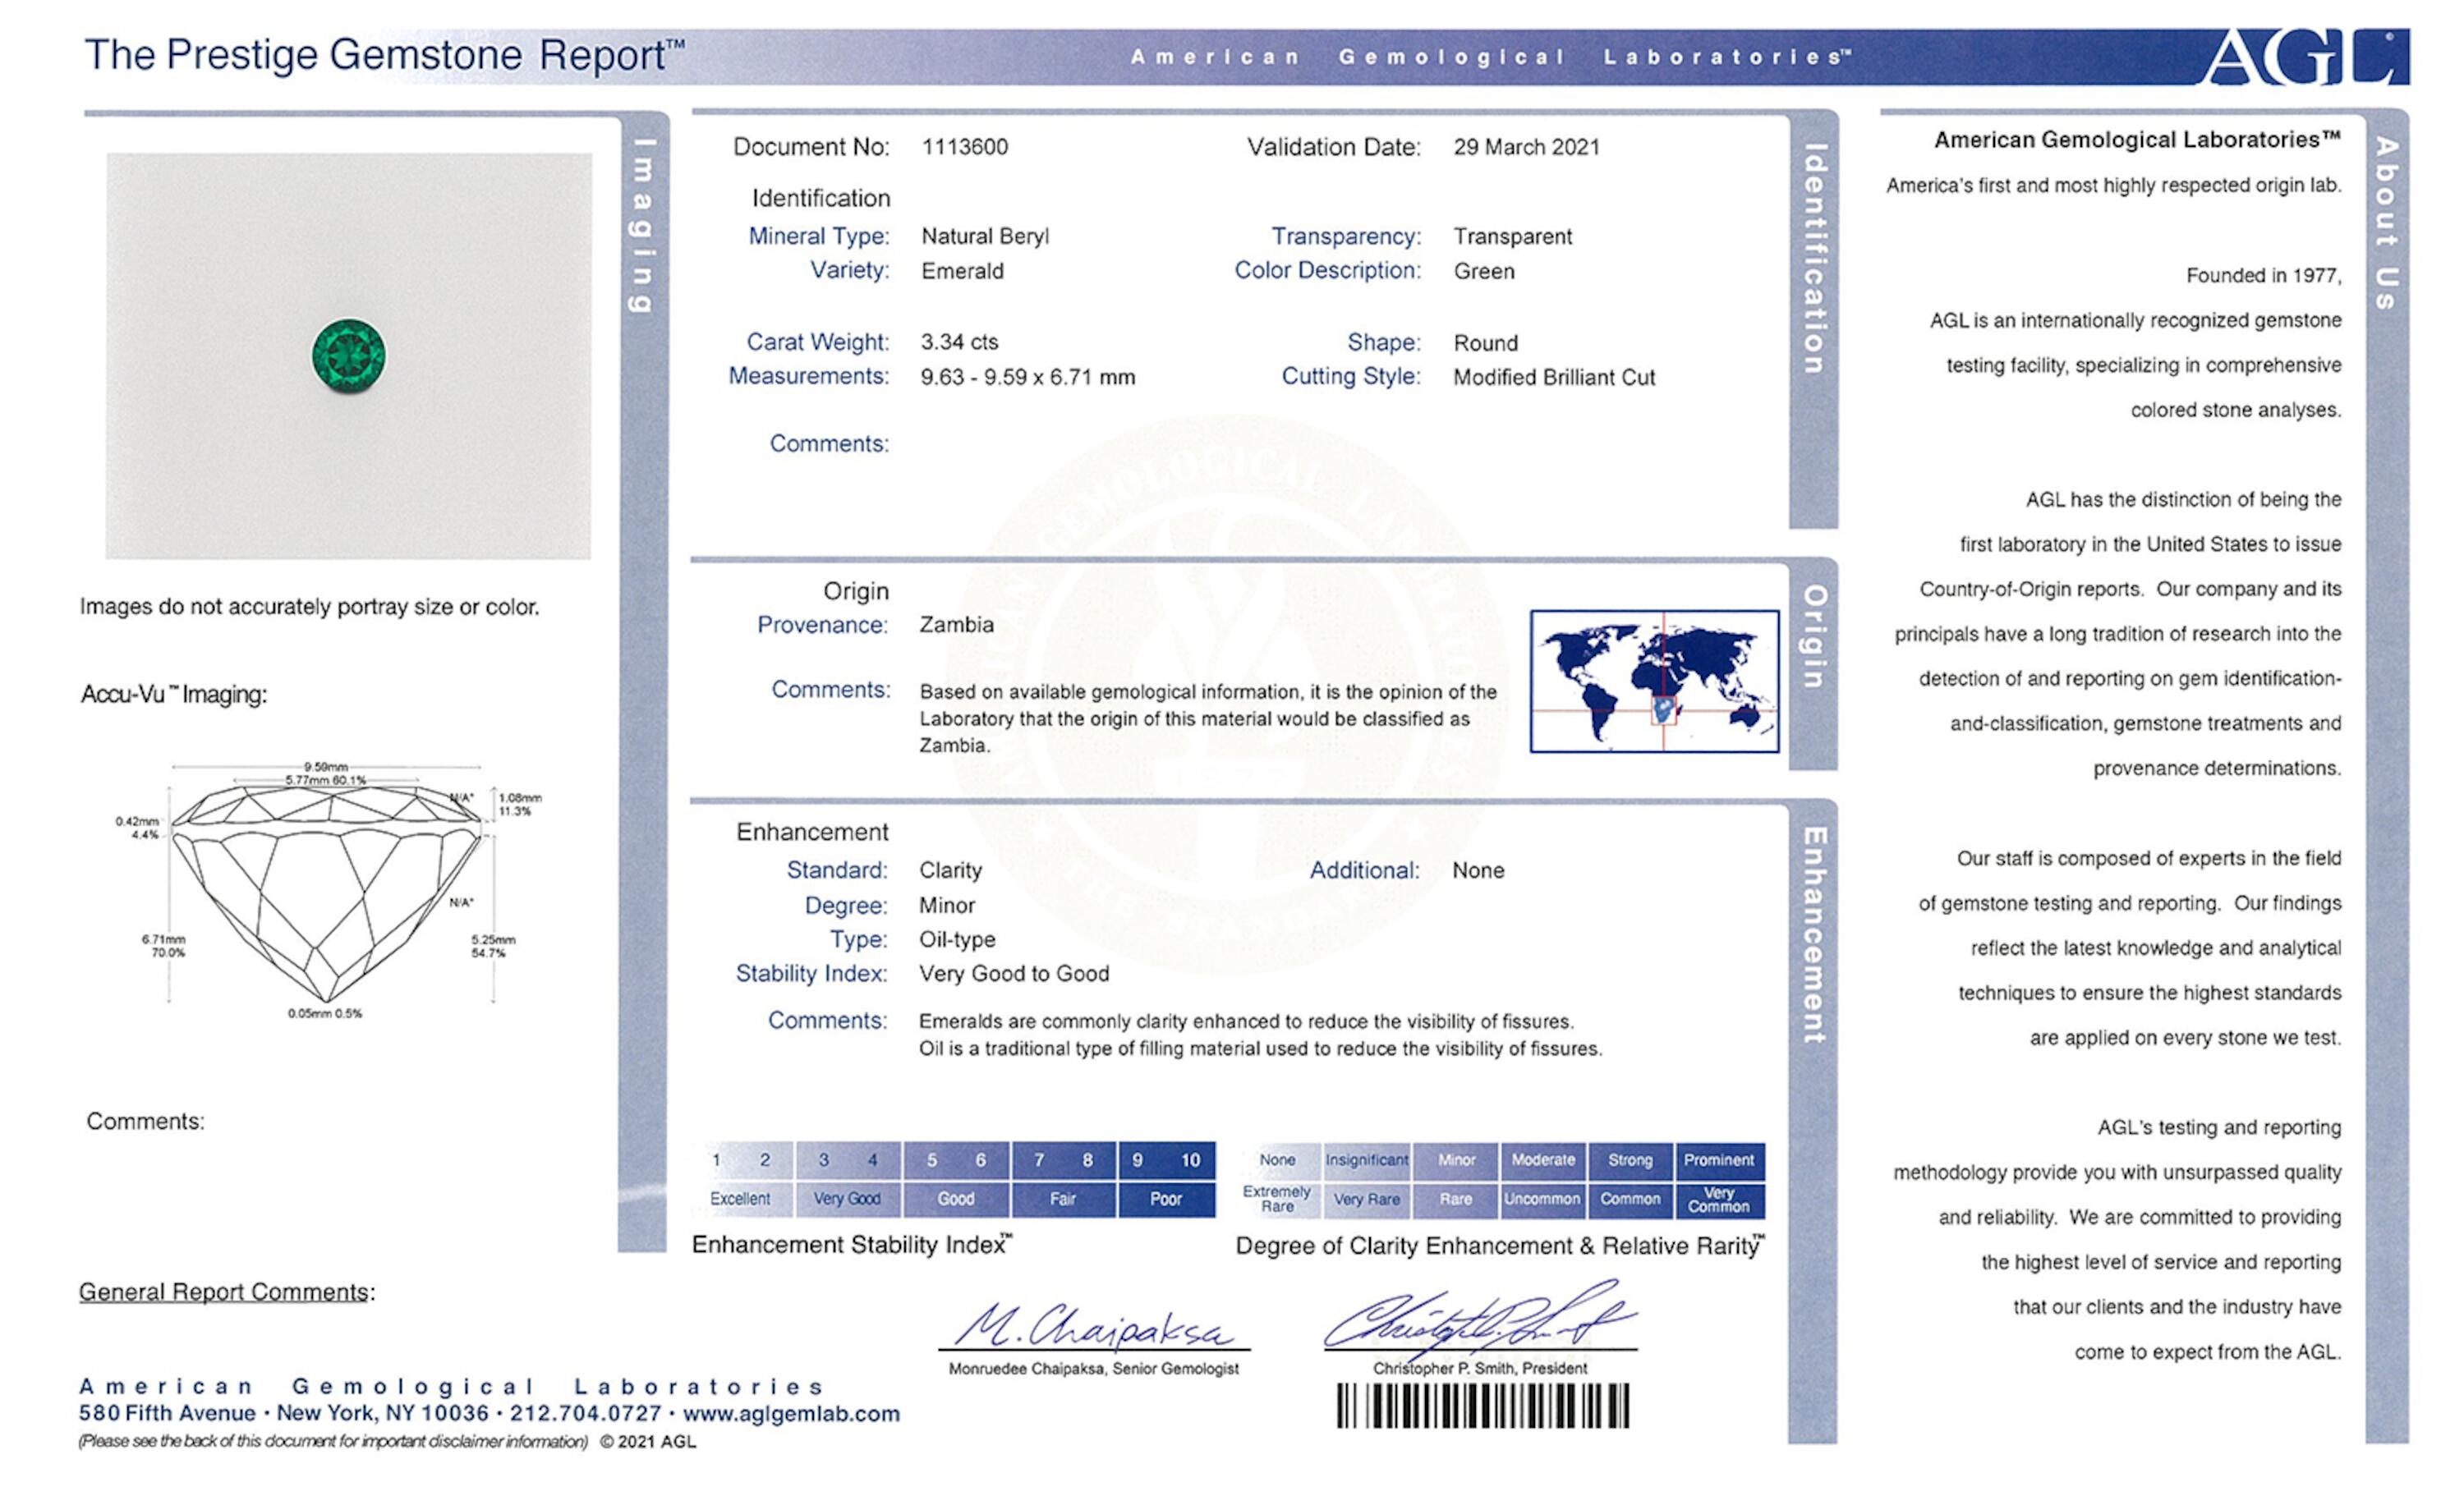Select the vertical Identification tab
Viewport: 2464px width, 1496px height.
(1815, 260)
